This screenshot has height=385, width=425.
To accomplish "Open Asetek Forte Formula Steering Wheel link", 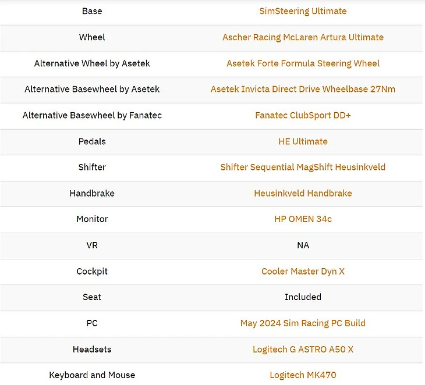I will coord(303,63).
